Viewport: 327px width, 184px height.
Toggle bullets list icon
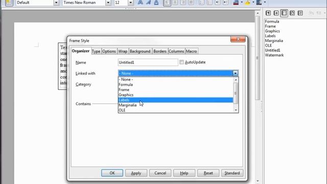209,3
